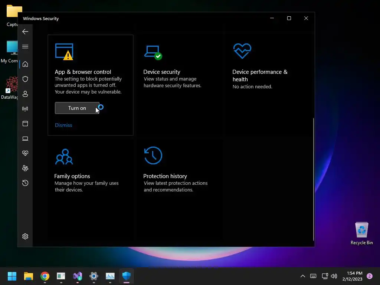
Task: Dismiss the App & browser control warning
Action: point(63,125)
